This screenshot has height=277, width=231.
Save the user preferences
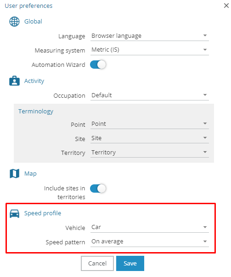click(x=130, y=263)
